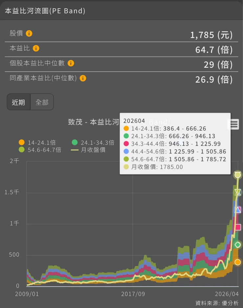
Task: Click the 股價 value 1,785 (元)
Action: pos(211,35)
